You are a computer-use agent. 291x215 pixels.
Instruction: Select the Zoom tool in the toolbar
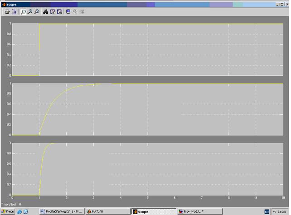(x=23, y=12)
